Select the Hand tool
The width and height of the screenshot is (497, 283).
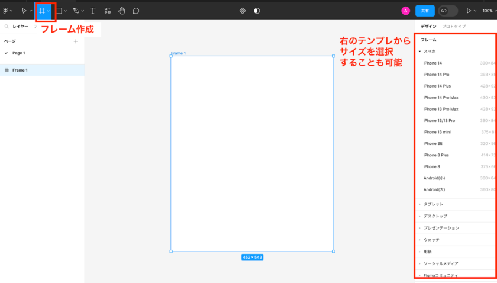pyautogui.click(x=121, y=11)
